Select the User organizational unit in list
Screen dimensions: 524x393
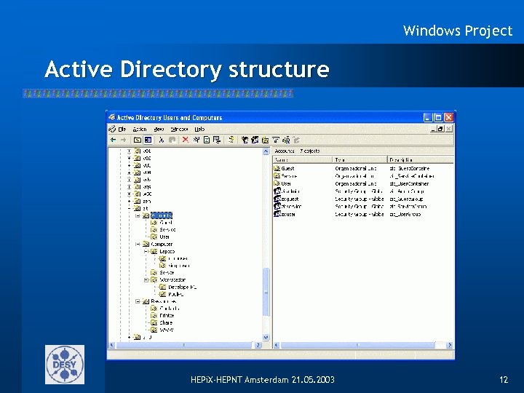click(286, 184)
